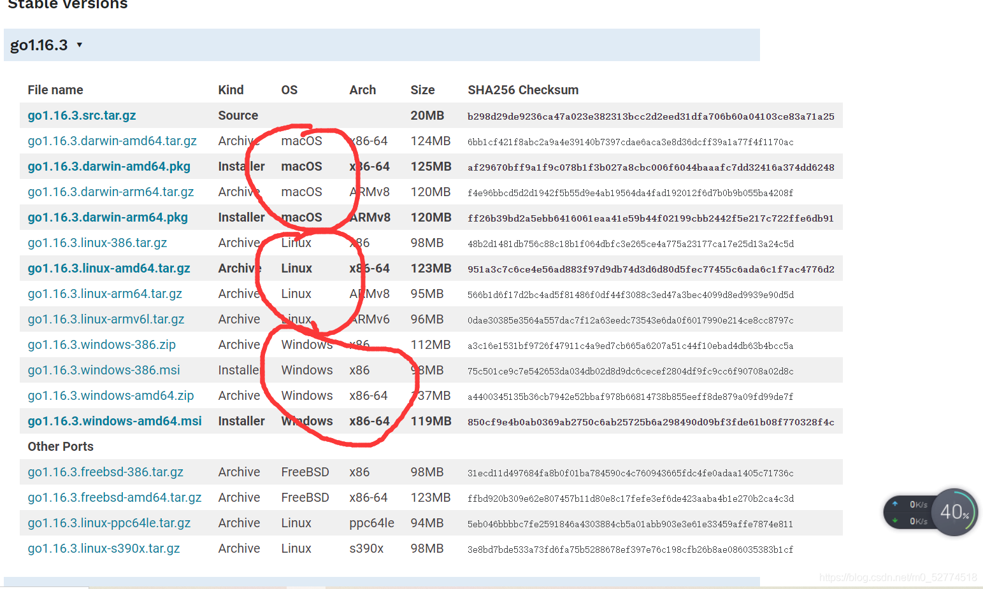Click FreeBSD in the freebsd-386 row
Image resolution: width=983 pixels, height=589 pixels.
[305, 472]
